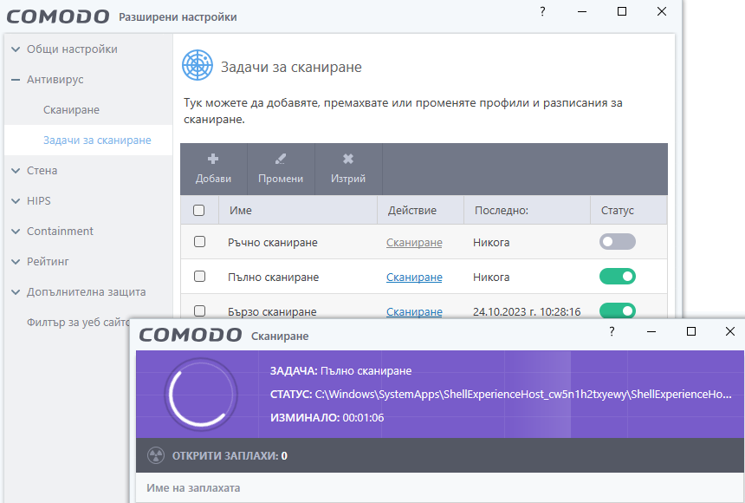Image resolution: width=745 pixels, height=503 pixels.
Task: Minimize the Разширени настройки window
Action: point(582,11)
